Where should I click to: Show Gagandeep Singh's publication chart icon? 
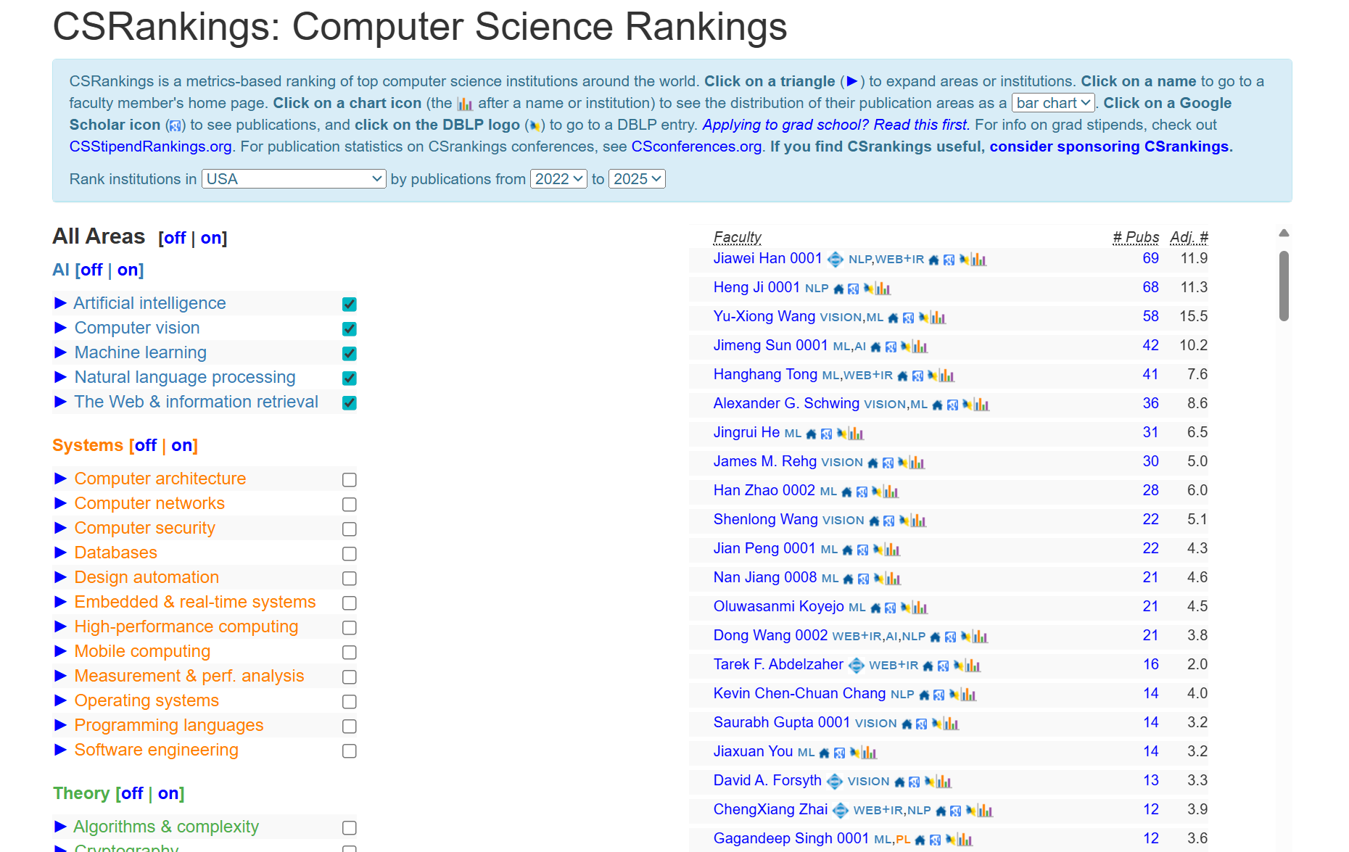click(965, 840)
